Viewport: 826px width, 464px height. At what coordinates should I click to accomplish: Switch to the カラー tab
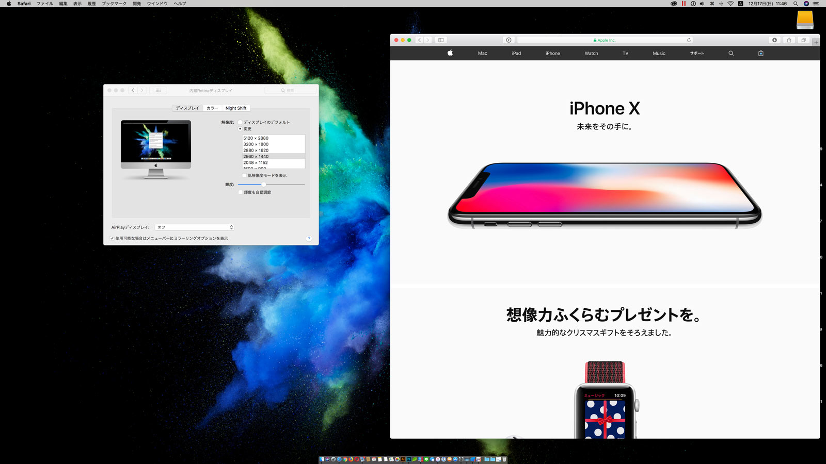[212, 108]
